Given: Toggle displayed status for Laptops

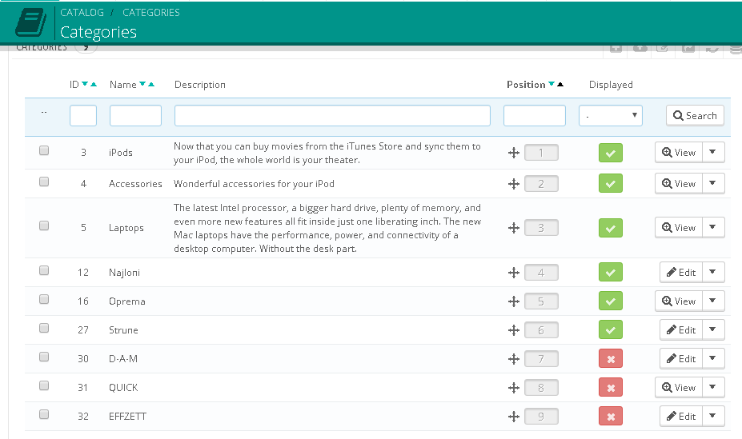Looking at the screenshot, I should click(x=611, y=228).
